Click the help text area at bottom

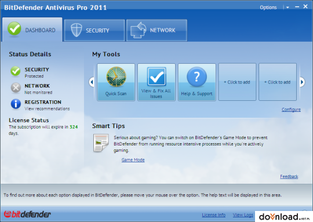click(x=143, y=195)
